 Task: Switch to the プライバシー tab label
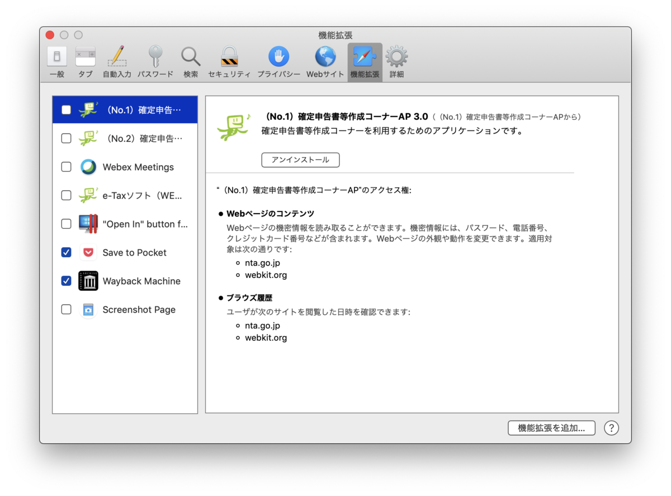click(x=278, y=74)
